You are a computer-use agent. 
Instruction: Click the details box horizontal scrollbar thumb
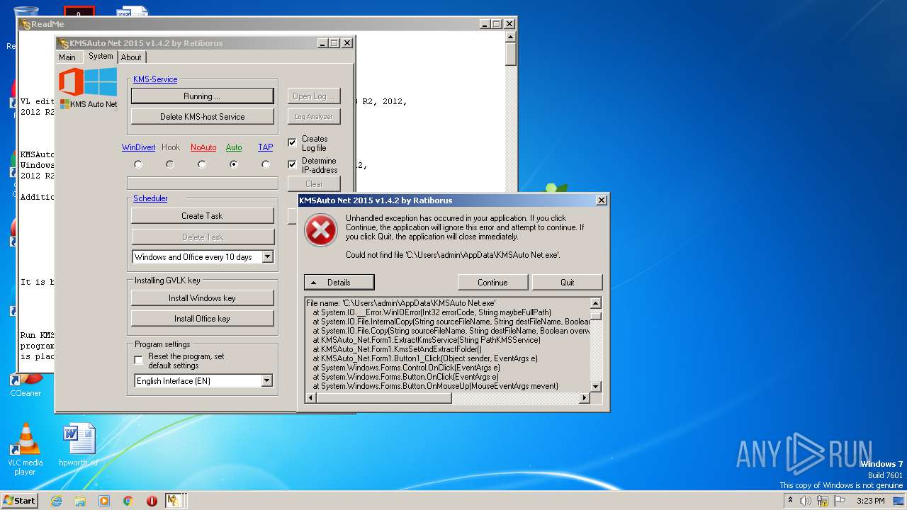point(383,398)
